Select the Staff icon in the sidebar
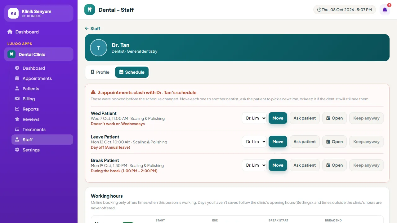Screen dimensions: 397x223 tap(17, 139)
